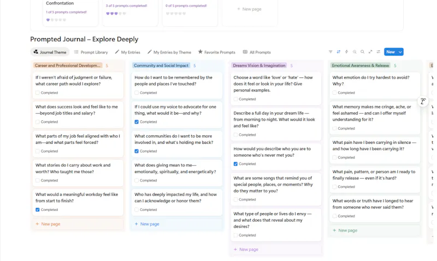437x261 pixels.
Task: Open My Entries tab
Action: (128, 52)
